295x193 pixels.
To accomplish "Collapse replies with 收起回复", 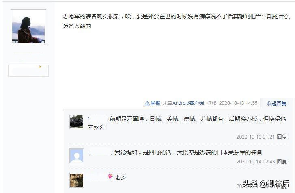I will click(x=276, y=103).
